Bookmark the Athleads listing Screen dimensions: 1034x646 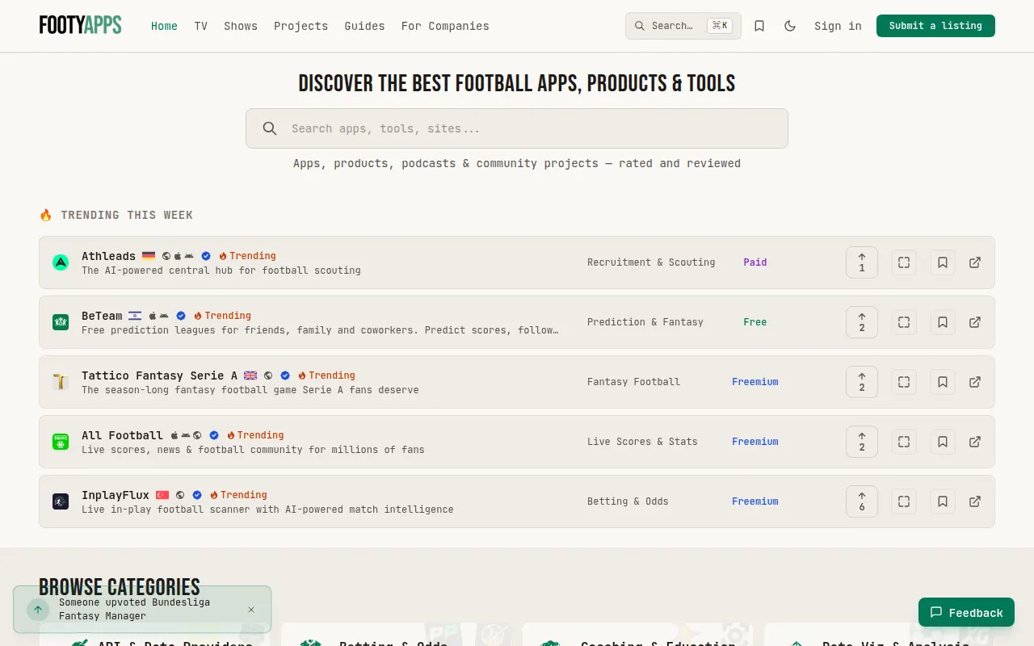click(x=943, y=262)
